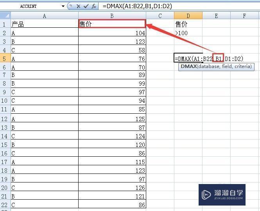Click cell B8 with value 99
The height and width of the screenshot is (211, 260).
(x=112, y=83)
